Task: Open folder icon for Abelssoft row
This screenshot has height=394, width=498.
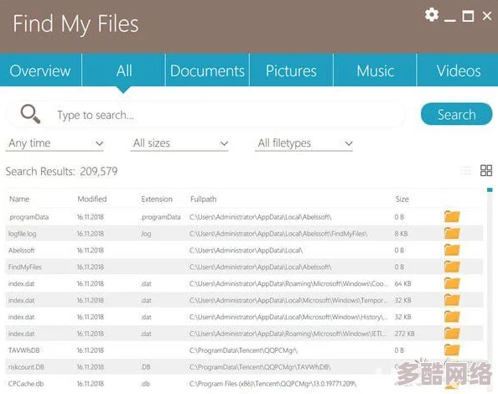Action: (452, 250)
